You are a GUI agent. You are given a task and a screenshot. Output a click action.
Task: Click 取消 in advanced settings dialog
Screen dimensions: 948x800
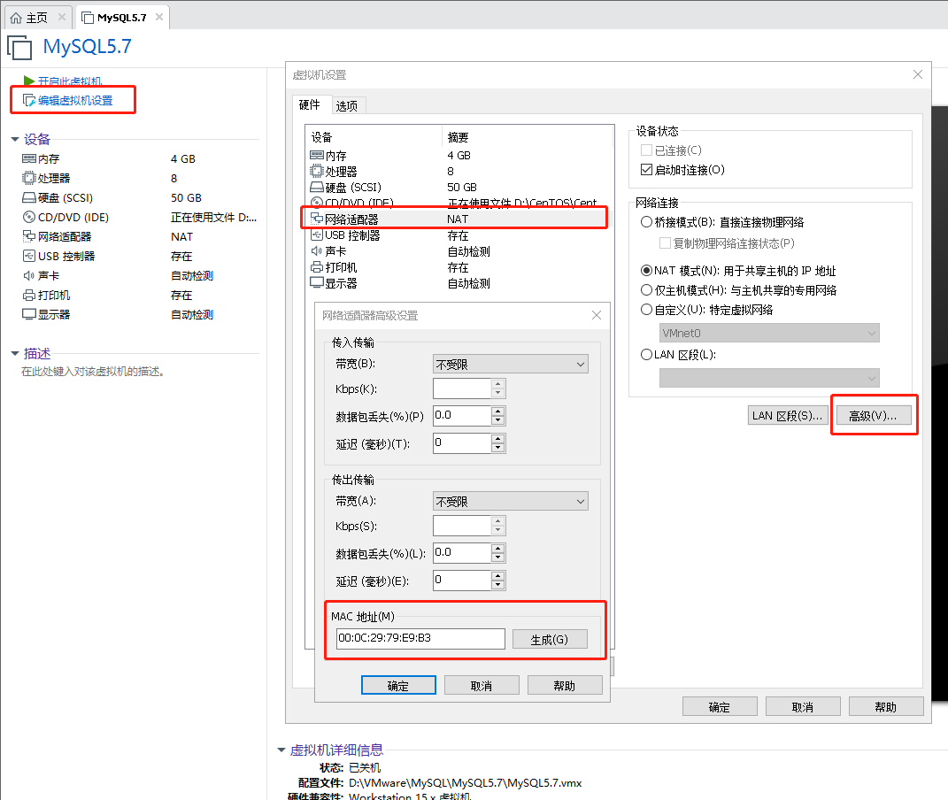[x=482, y=685]
